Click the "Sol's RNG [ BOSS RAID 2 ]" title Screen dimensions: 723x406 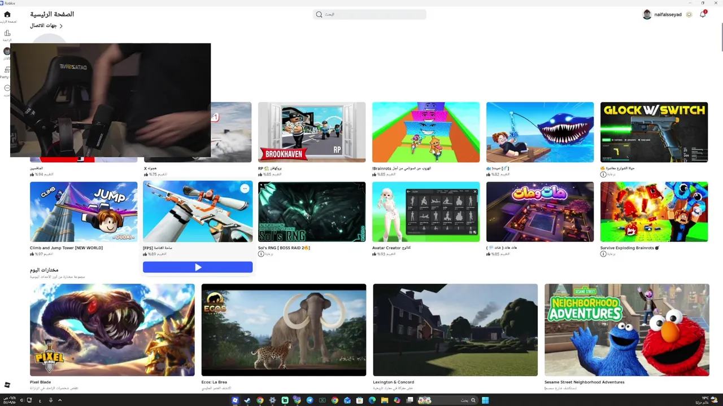(284, 248)
